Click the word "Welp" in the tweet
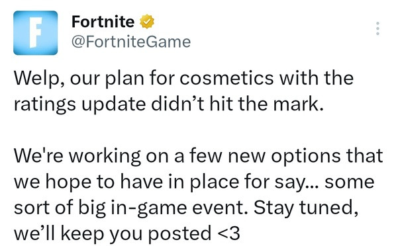This screenshot has height=246, width=400. click(36, 78)
